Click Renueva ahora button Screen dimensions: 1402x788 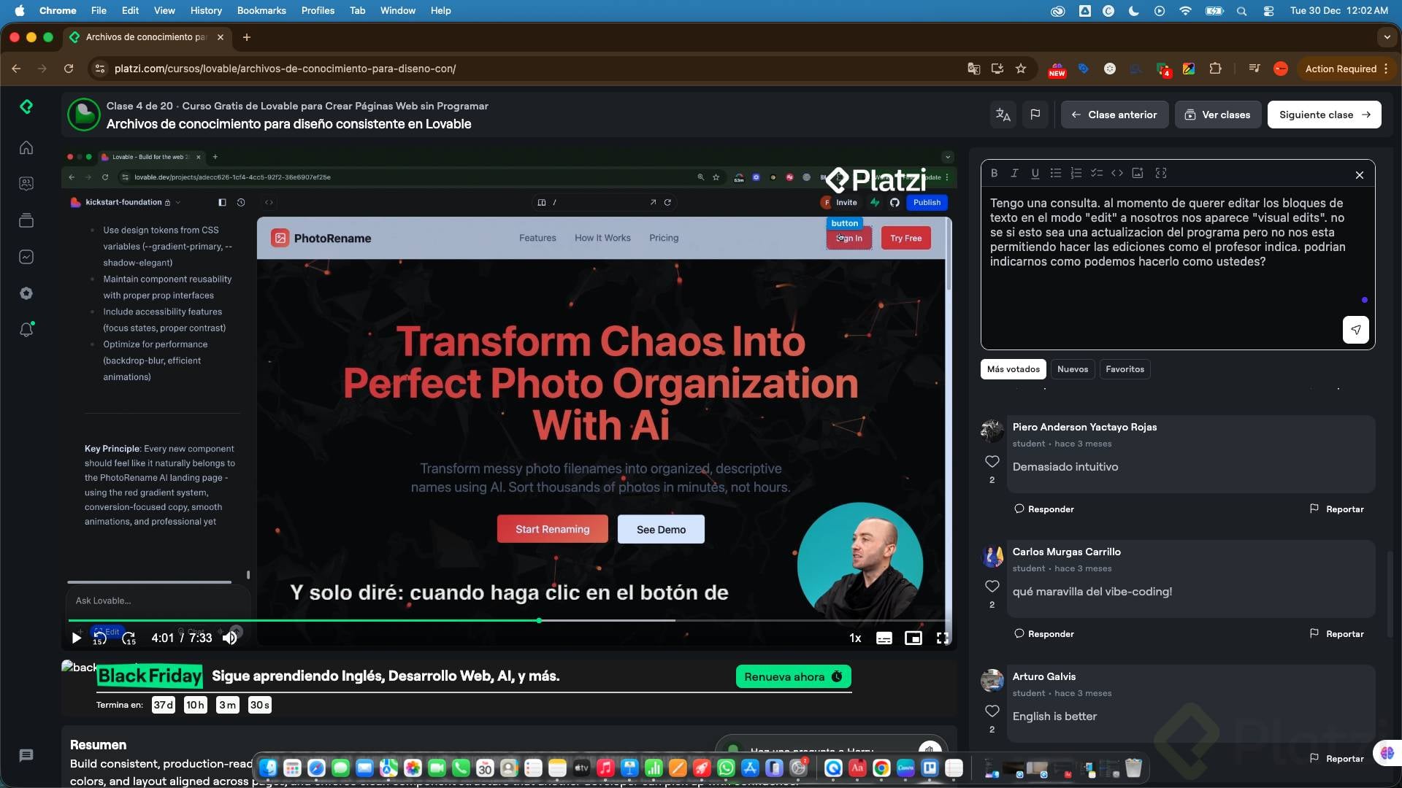coord(793,677)
